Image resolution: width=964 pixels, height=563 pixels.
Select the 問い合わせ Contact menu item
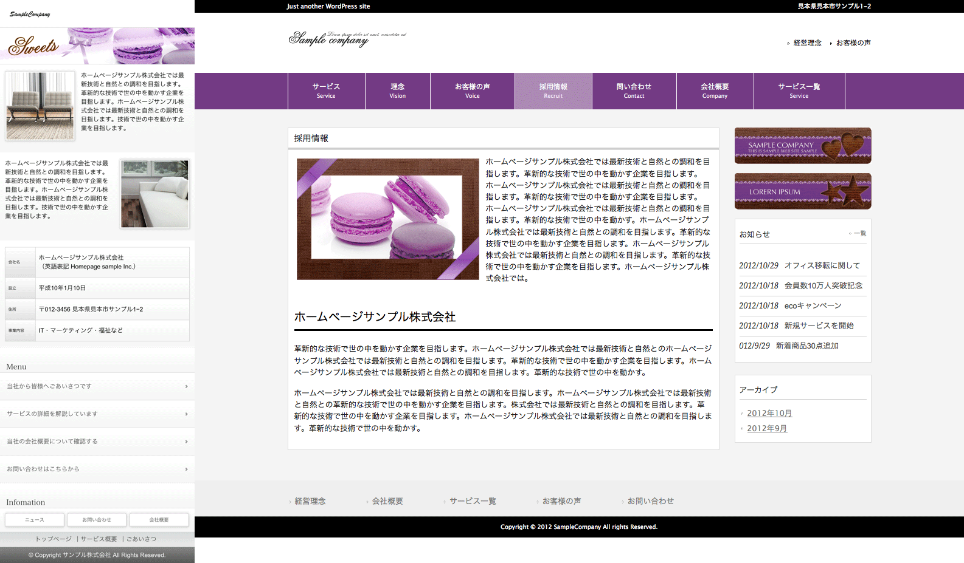633,91
